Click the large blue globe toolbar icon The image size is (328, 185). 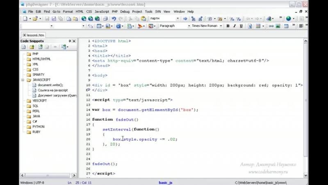click(289, 18)
